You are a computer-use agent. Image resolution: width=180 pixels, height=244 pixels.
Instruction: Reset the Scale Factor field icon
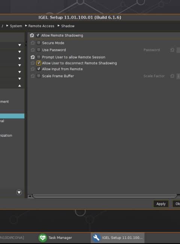pos(172,76)
